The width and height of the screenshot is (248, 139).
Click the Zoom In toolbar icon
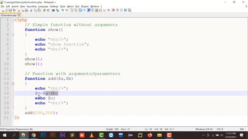coord(62,10)
